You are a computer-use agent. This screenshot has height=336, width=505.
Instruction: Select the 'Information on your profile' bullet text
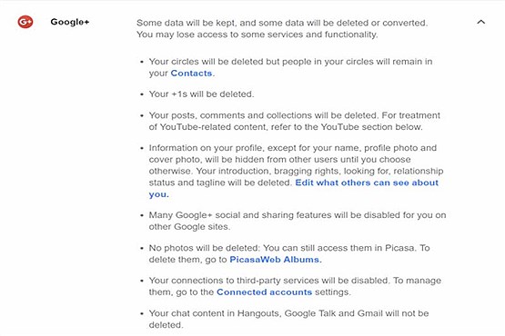tap(296, 171)
